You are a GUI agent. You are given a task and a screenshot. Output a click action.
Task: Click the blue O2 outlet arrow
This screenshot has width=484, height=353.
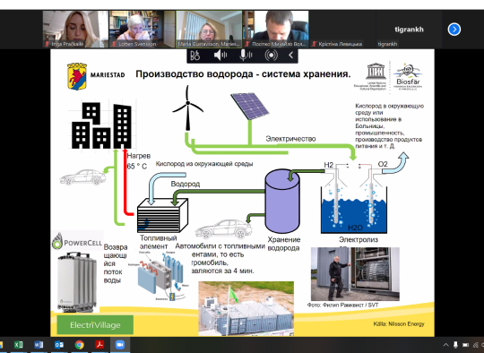[x=396, y=162]
